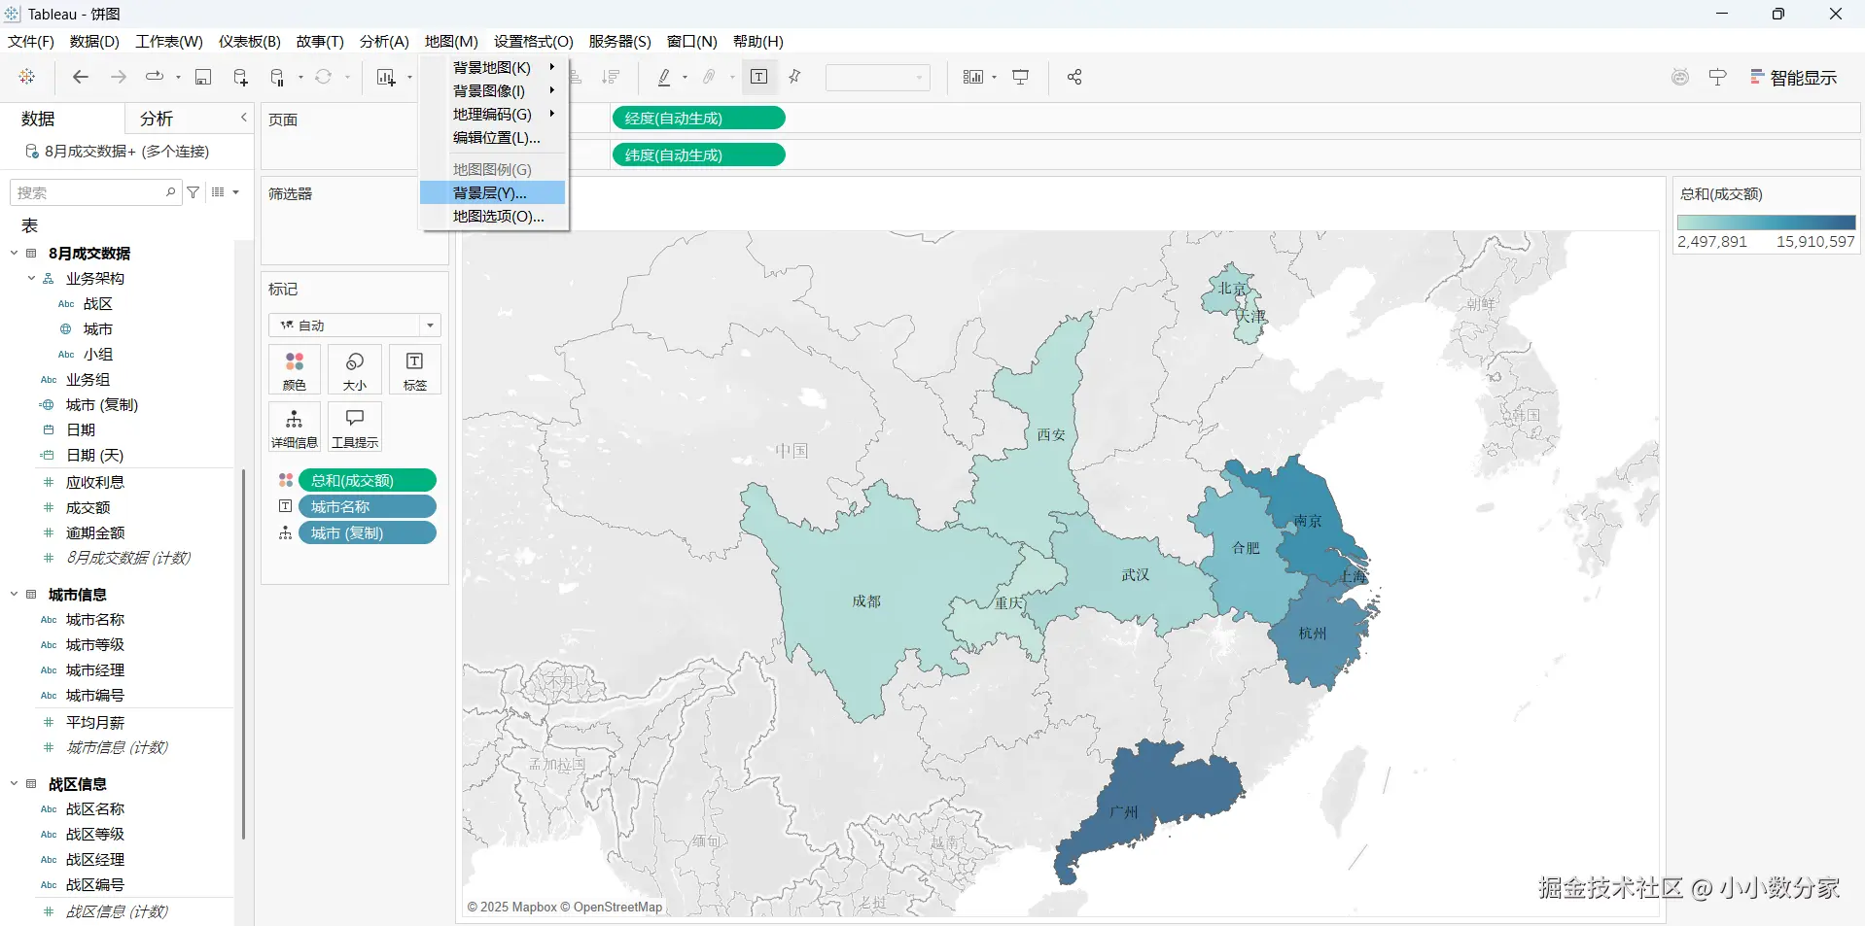The height and width of the screenshot is (926, 1865).
Task: Open the 分析(A) menu
Action: (x=384, y=41)
